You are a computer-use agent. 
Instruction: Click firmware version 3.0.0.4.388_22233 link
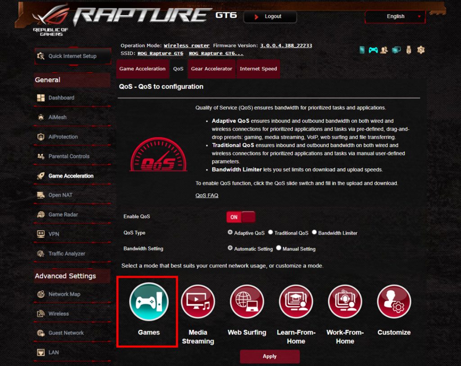coord(286,45)
